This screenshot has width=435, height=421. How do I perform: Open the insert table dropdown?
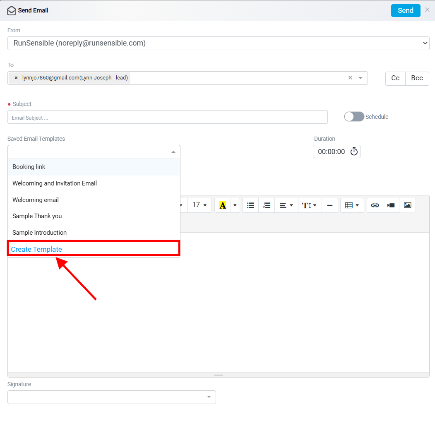coord(352,205)
